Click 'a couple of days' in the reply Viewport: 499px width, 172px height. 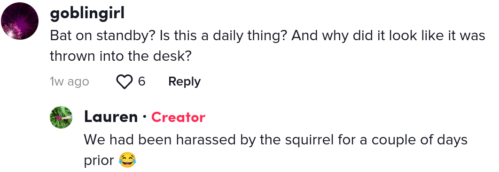(413, 140)
